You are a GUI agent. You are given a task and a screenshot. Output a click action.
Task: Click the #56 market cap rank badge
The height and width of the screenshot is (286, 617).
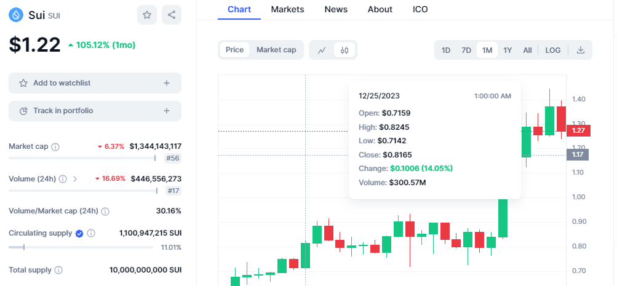[173, 158]
